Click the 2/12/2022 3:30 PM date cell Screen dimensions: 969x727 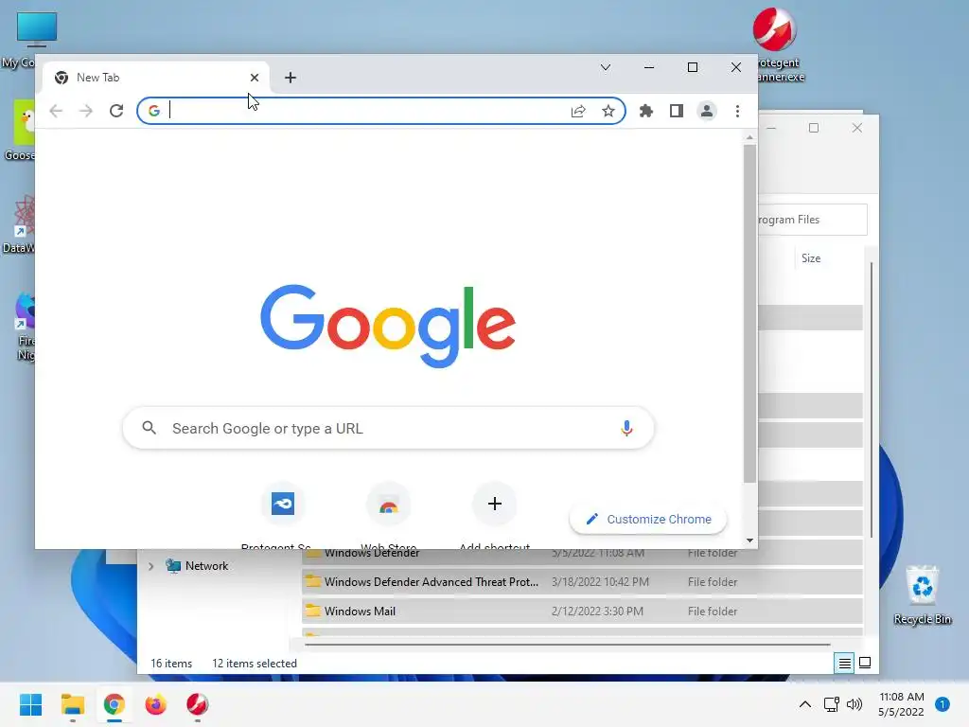pos(597,611)
